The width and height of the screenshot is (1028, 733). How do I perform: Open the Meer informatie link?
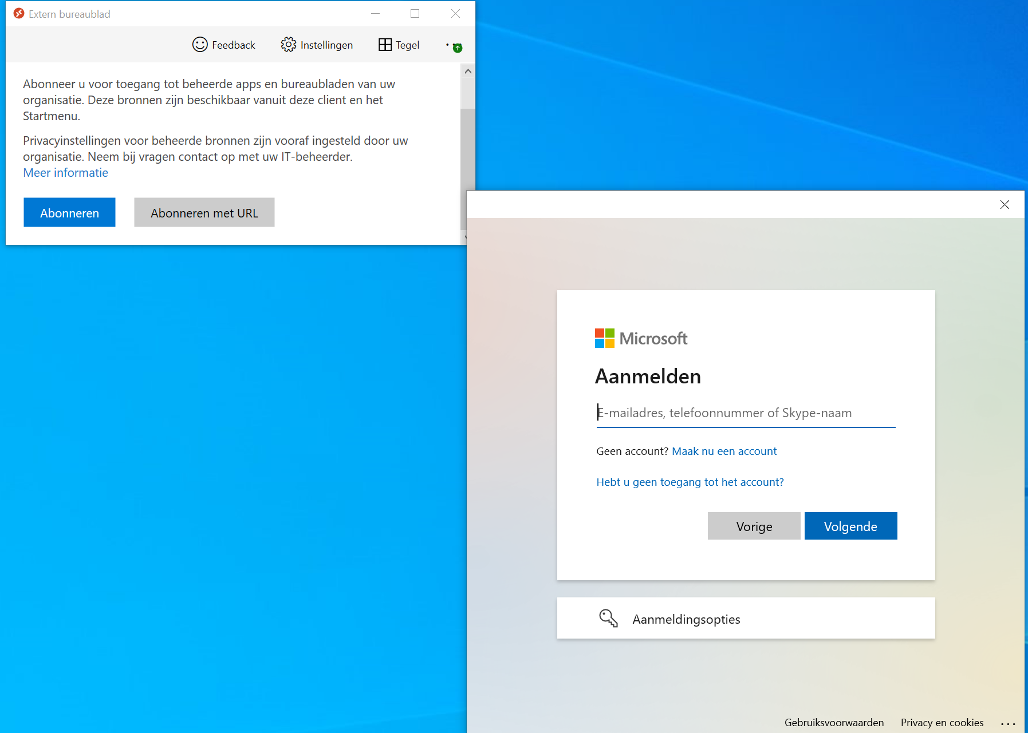[66, 173]
